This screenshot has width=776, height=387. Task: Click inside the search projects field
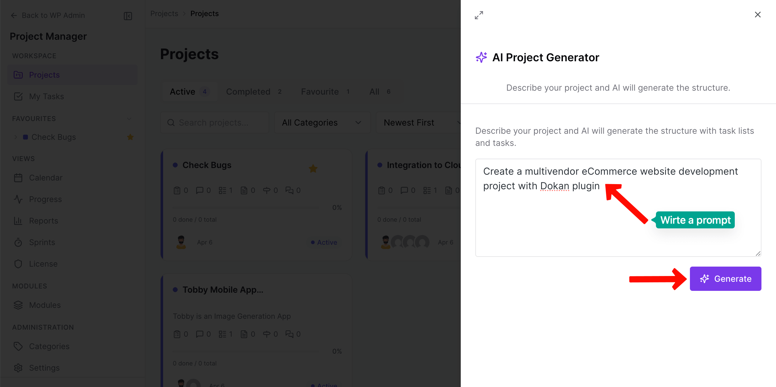pyautogui.click(x=214, y=123)
